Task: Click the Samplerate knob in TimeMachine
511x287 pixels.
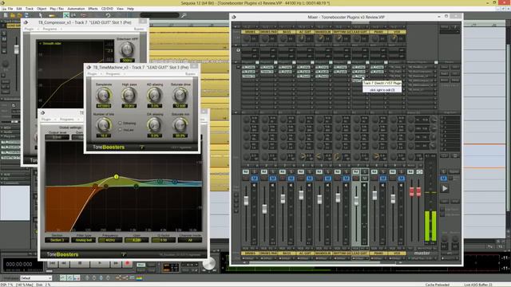Action: 104,95
